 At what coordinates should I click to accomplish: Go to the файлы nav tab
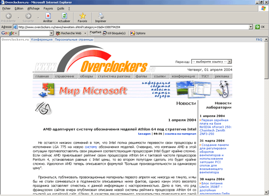click(x=141, y=76)
